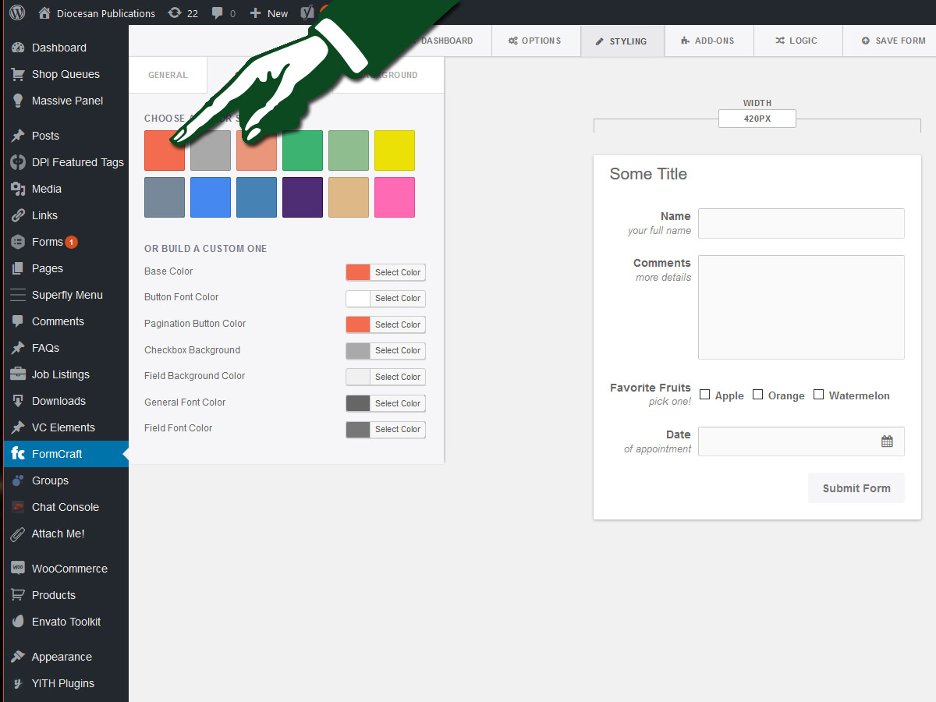Viewport: 936px width, 702px height.
Task: Go to Job Listings in sidebar
Action: (x=60, y=374)
